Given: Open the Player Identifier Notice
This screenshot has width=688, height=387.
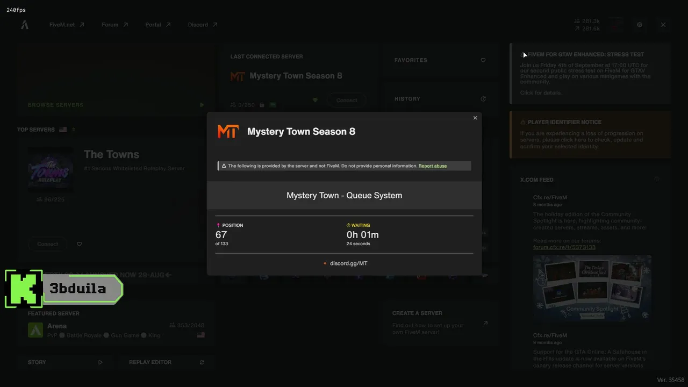Looking at the screenshot, I should (x=590, y=134).
